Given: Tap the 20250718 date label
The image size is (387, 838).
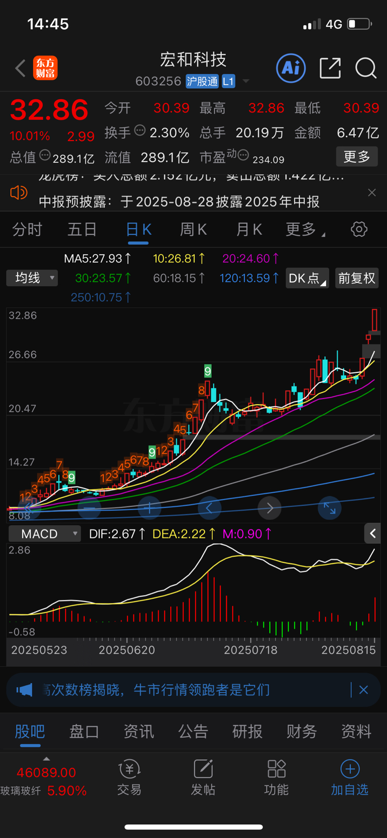Looking at the screenshot, I should tap(250, 650).
